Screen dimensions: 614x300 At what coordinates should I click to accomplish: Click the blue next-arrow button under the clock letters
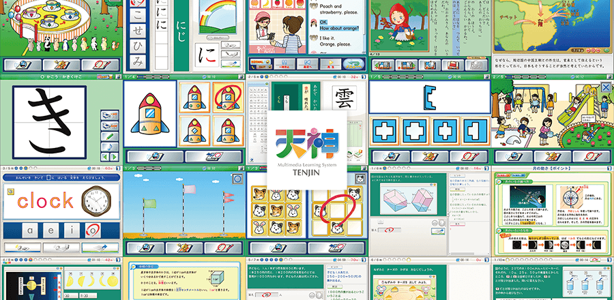point(100,247)
